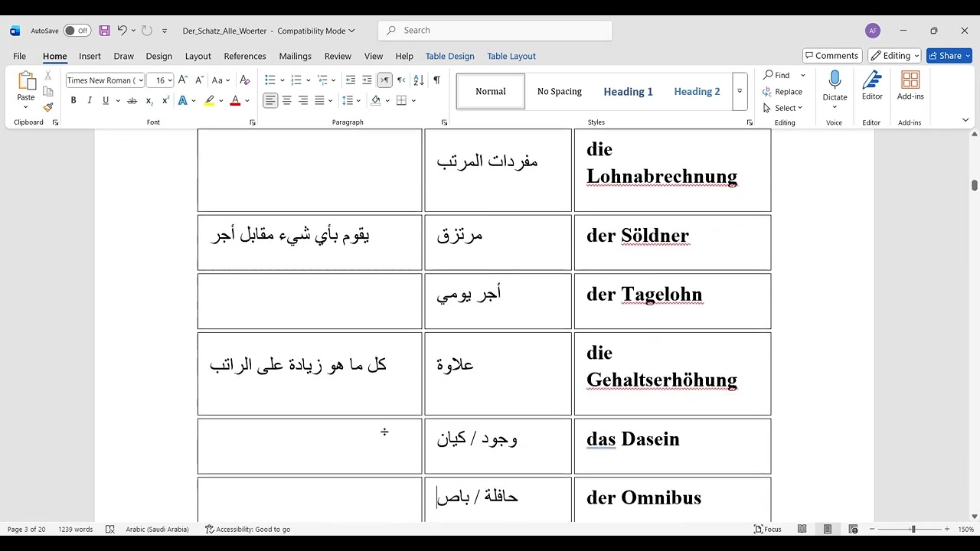Click the Undo arrow icon
The width and height of the screenshot is (980, 551).
click(x=122, y=31)
